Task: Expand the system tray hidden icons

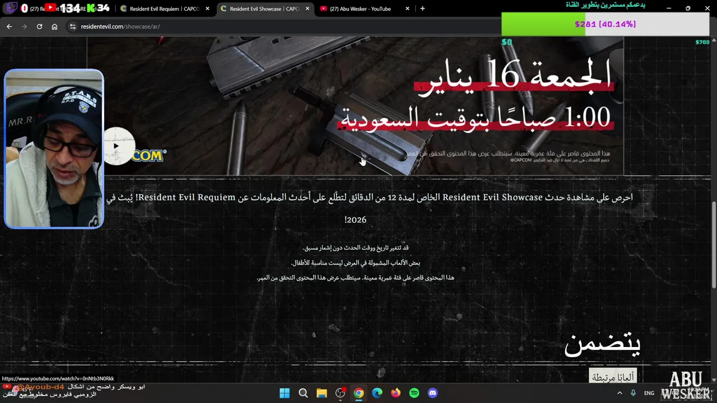Action: coord(620,393)
